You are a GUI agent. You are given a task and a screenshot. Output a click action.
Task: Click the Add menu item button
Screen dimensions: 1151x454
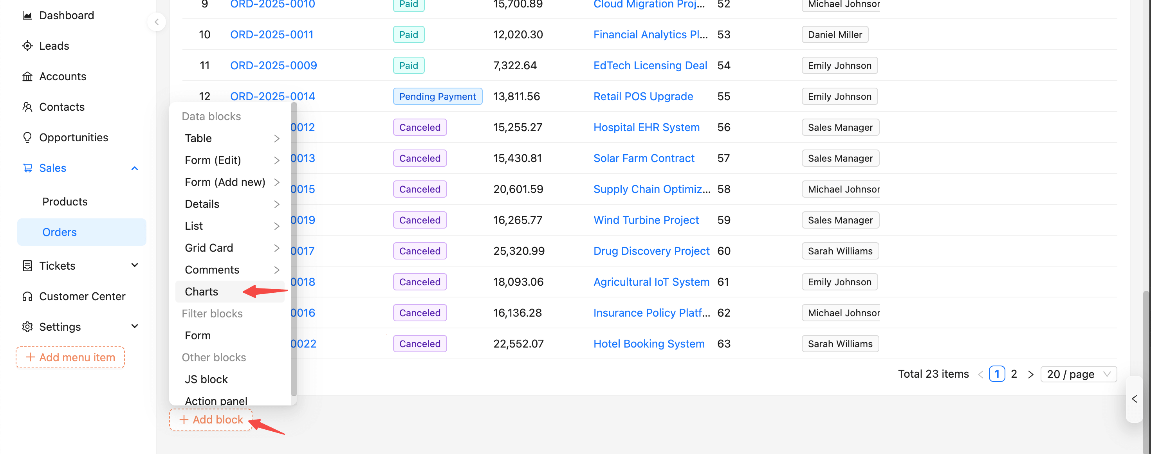click(70, 357)
